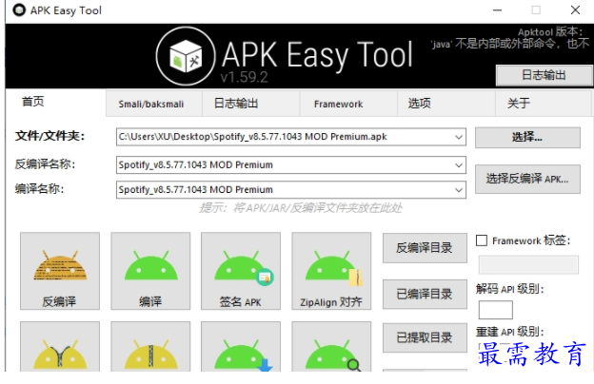Click the Framework tag input field
Image resolution: width=594 pixels, height=384 pixels.
[x=528, y=264]
